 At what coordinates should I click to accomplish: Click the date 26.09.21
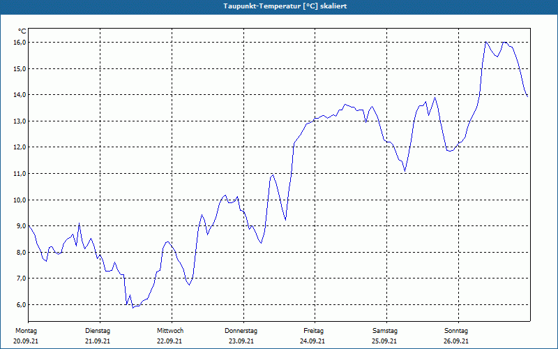pyautogui.click(x=456, y=341)
